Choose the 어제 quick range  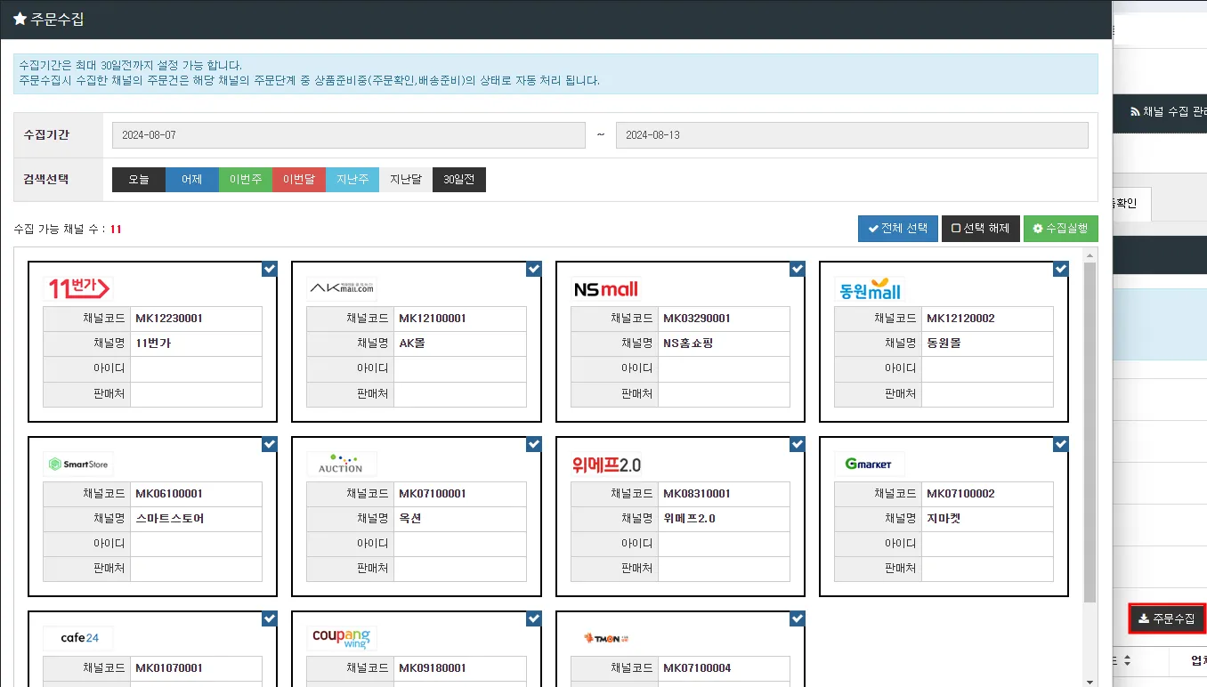pyautogui.click(x=192, y=180)
